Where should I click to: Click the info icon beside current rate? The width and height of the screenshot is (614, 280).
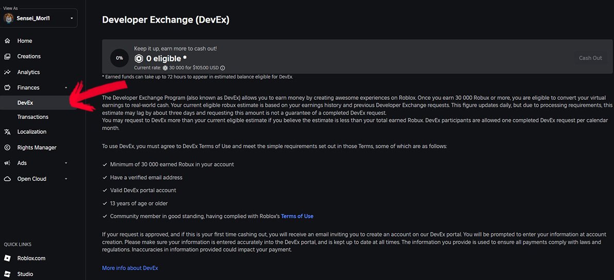(x=222, y=67)
